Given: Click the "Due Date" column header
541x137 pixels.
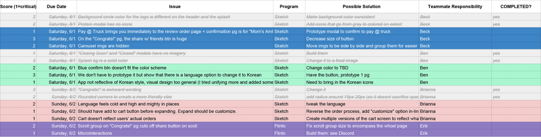Looking at the screenshot, I should point(57,6).
